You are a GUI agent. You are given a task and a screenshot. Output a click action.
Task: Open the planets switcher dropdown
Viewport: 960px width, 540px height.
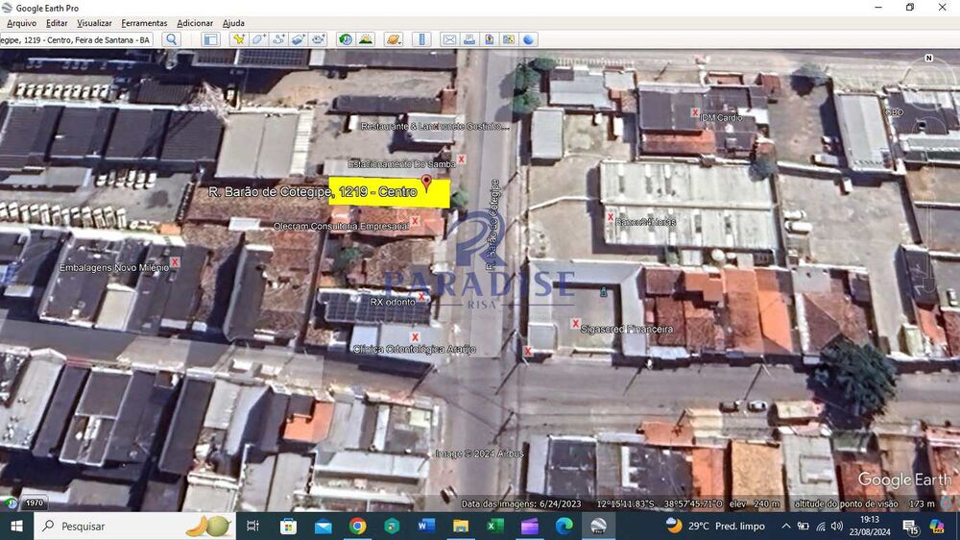coord(393,39)
